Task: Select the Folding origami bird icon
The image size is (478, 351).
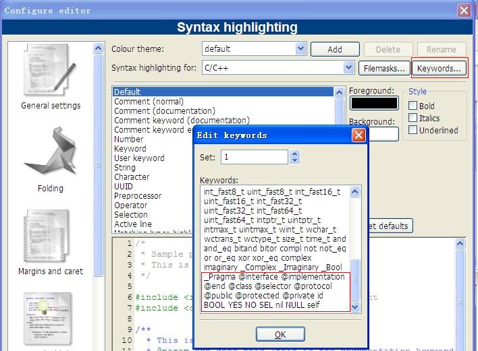Action: tap(51, 151)
